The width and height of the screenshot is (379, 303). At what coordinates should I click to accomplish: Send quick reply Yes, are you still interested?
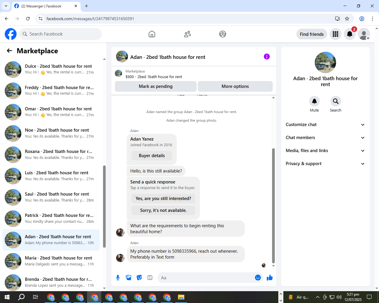click(163, 199)
